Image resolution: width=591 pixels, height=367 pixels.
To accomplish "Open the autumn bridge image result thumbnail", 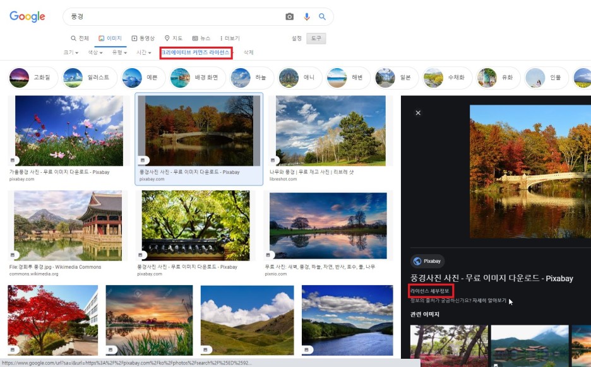I will [199, 131].
